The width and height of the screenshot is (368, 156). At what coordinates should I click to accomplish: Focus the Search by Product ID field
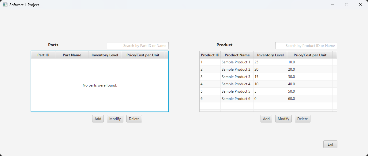(x=306, y=46)
